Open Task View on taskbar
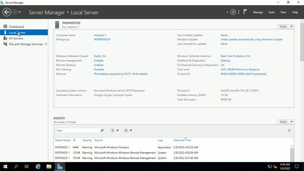The width and height of the screenshot is (304, 171). (27, 167)
